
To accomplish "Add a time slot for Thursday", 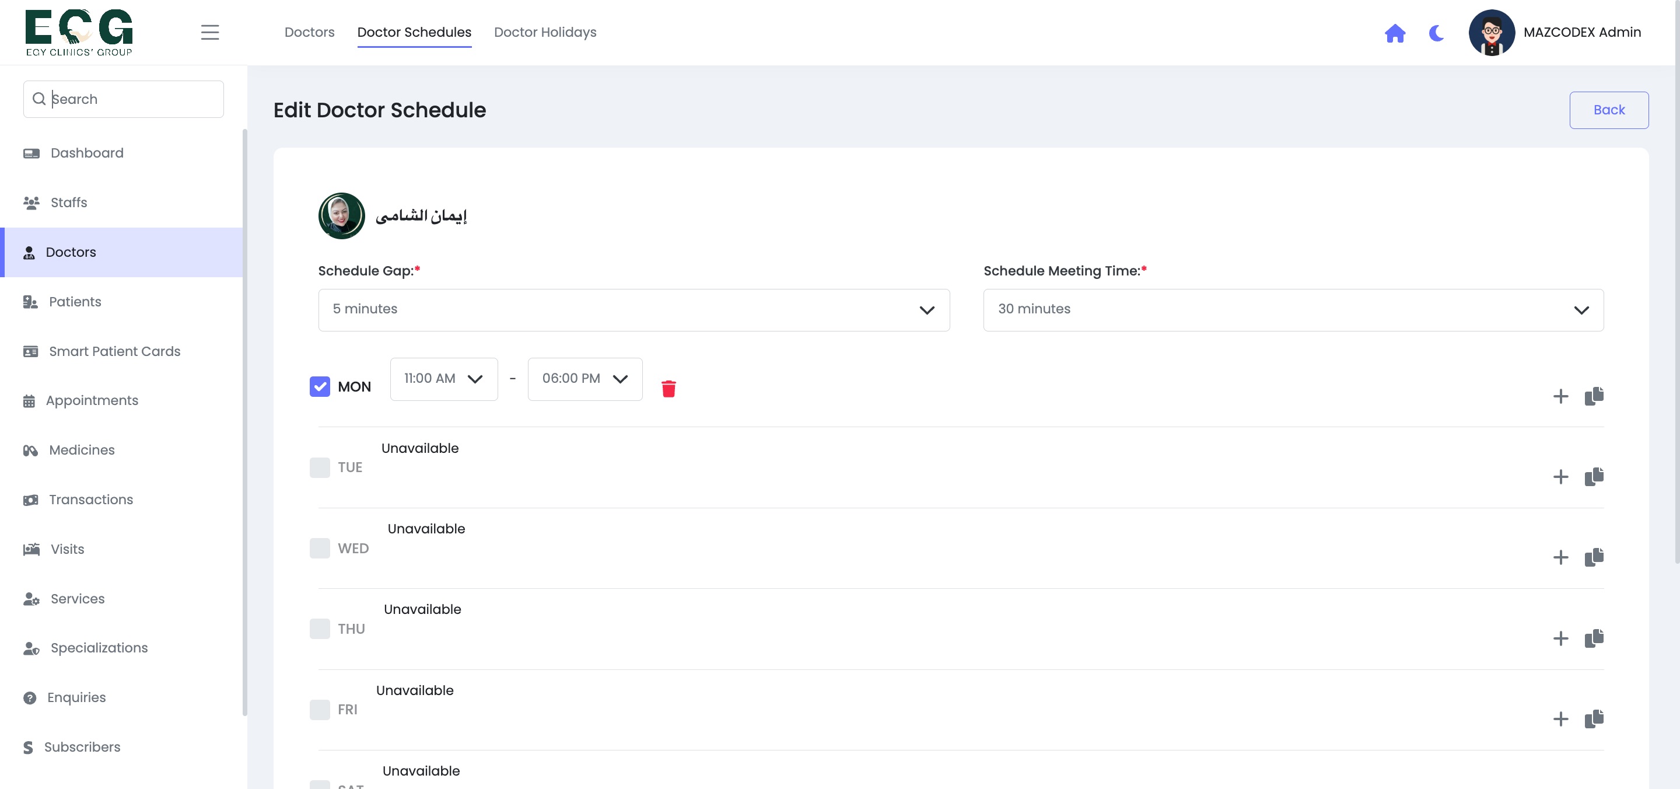I will tap(1560, 638).
